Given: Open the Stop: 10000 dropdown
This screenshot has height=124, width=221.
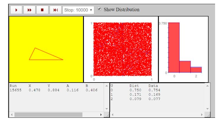Looking at the screenshot, I should coord(78,10).
